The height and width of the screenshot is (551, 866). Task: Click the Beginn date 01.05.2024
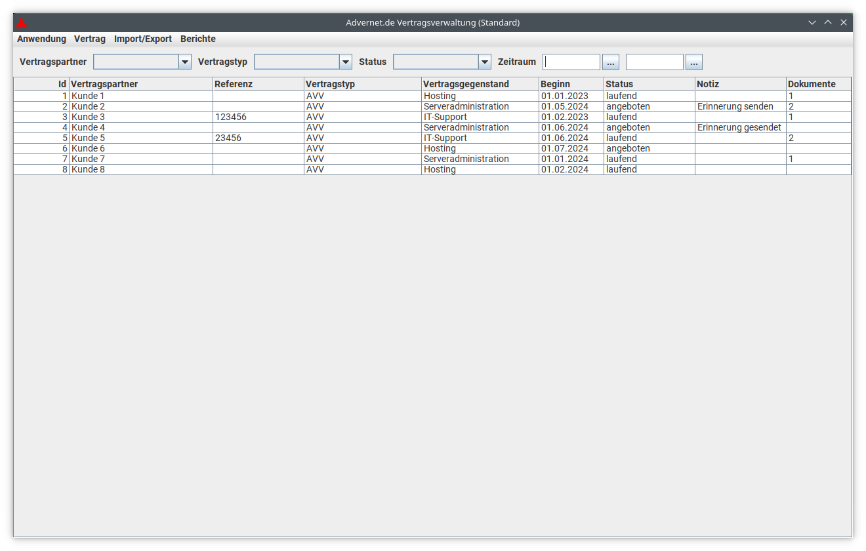coord(565,106)
